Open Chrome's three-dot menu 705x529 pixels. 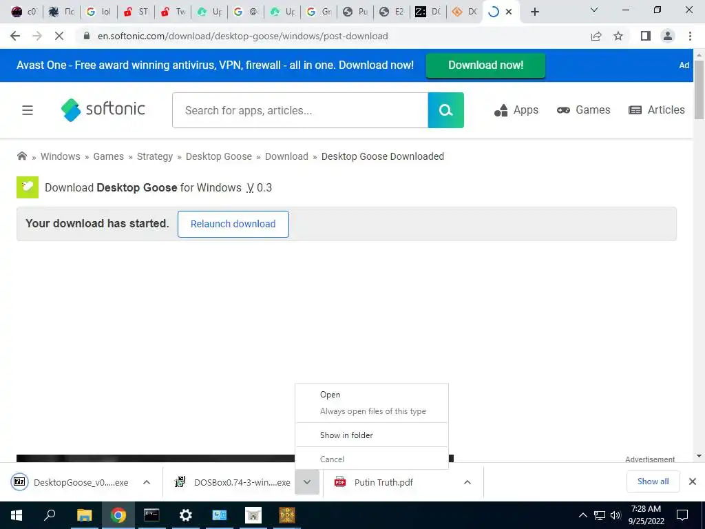click(690, 36)
